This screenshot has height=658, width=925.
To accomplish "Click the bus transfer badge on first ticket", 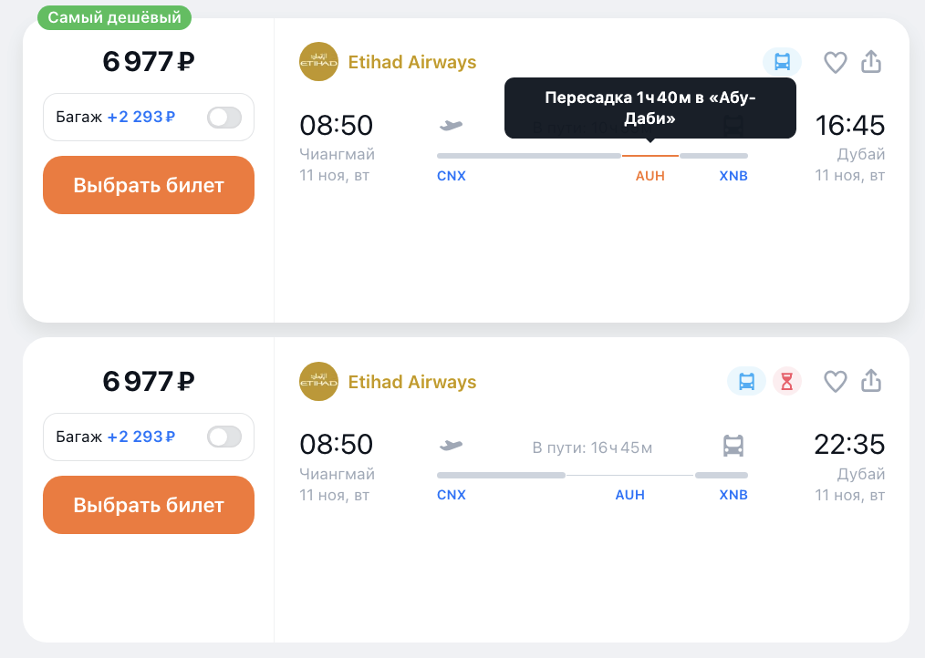I will coord(782,62).
